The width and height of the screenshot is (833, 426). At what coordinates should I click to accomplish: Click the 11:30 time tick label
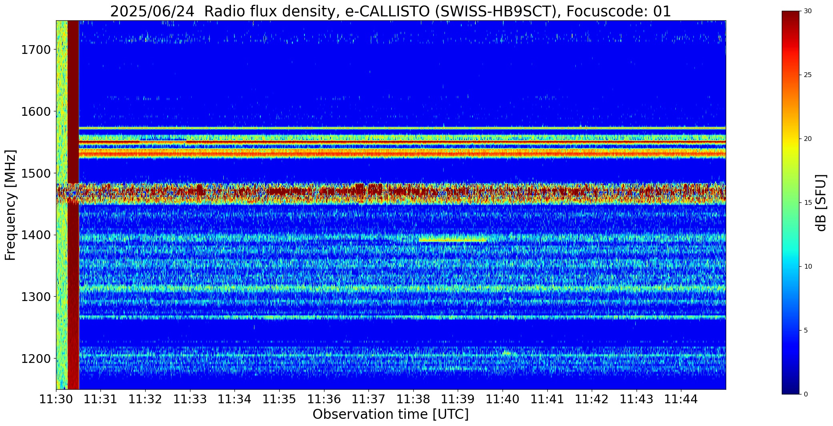(x=56, y=399)
